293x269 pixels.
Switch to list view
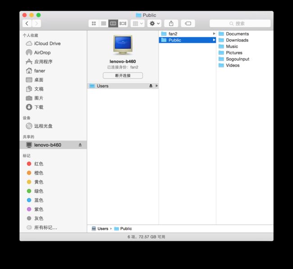tap(104, 23)
